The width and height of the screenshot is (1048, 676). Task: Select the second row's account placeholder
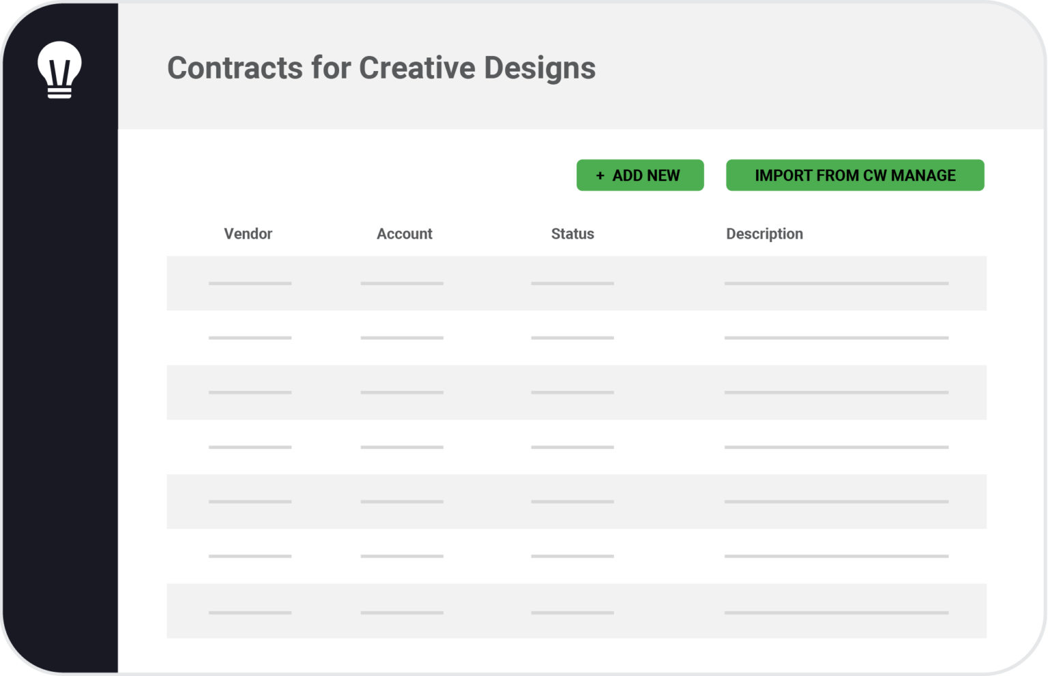point(402,338)
